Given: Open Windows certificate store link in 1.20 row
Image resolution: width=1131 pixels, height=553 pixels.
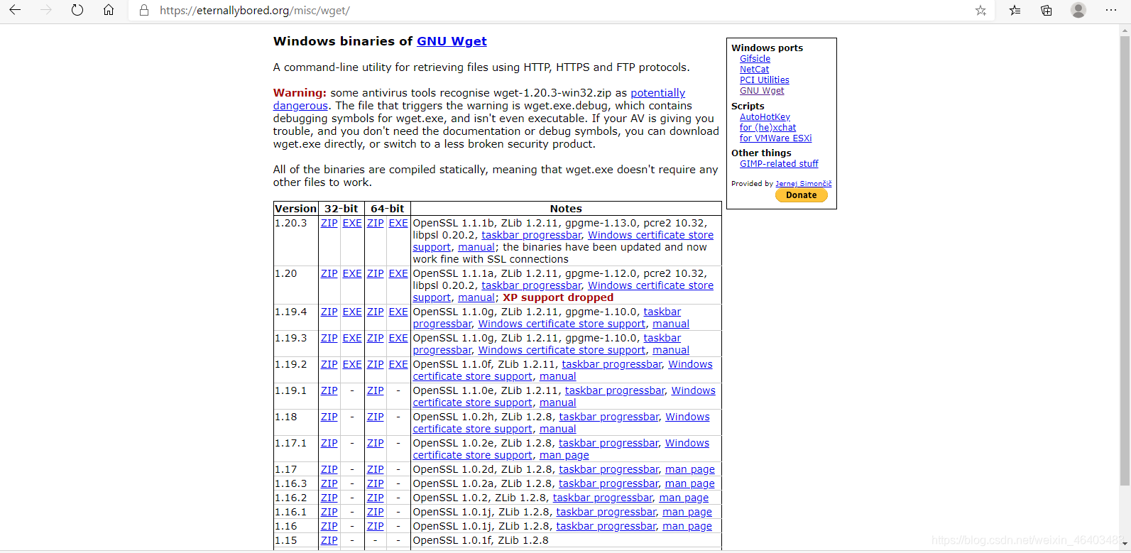Looking at the screenshot, I should [650, 285].
